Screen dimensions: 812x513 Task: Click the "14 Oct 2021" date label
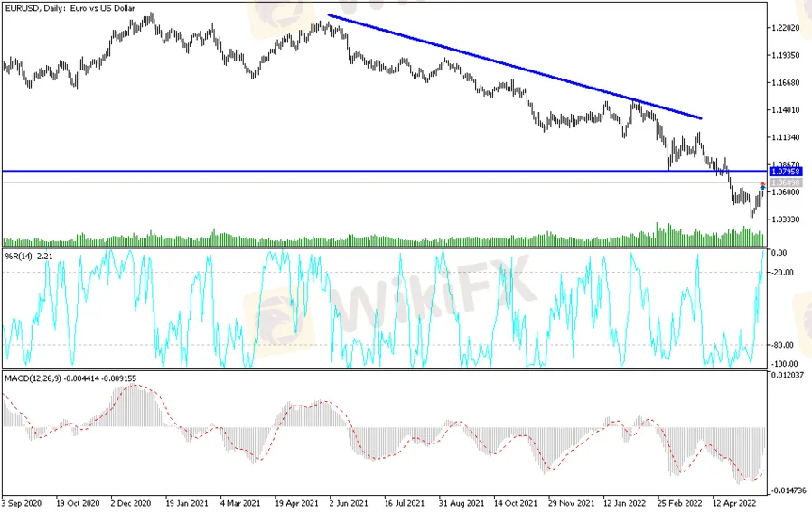(515, 503)
